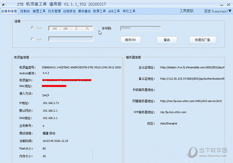233x163 pixels.
Task: Click the 默认网关 value 192.168.2.1
Action: point(50,111)
